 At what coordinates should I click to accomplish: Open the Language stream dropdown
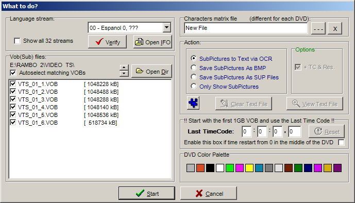pos(166,28)
